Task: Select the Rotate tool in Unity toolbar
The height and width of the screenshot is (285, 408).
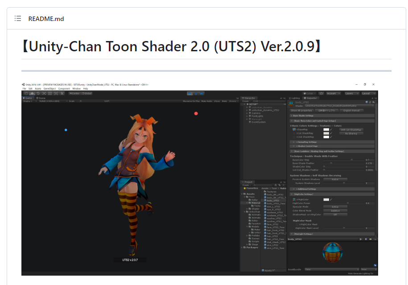Action: coord(38,93)
